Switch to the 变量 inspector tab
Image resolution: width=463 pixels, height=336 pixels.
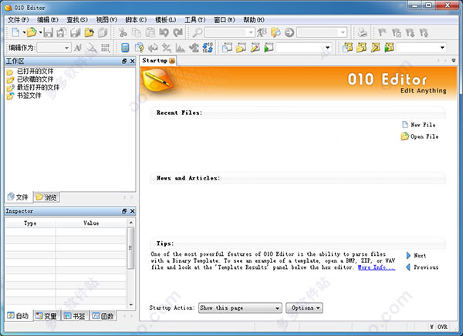46,316
